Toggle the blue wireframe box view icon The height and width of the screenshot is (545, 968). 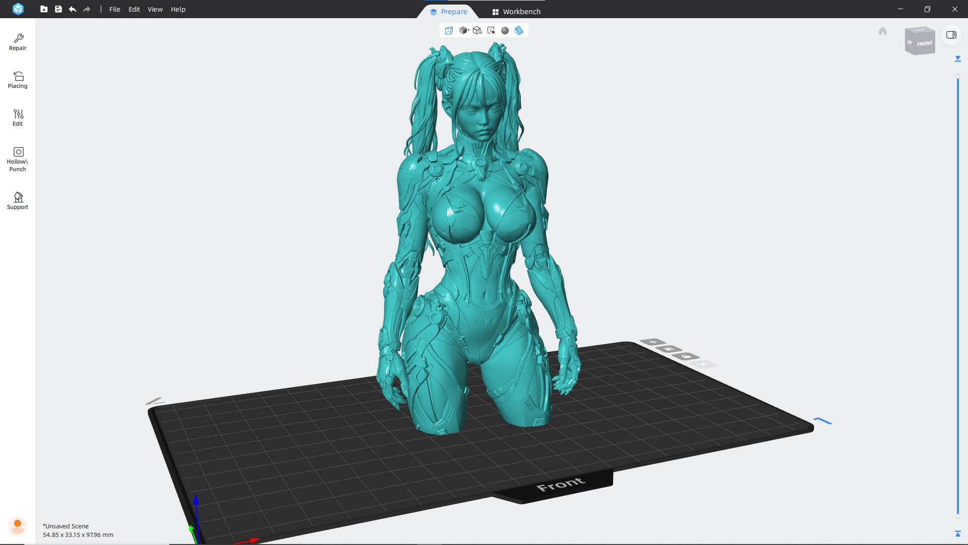coord(449,30)
